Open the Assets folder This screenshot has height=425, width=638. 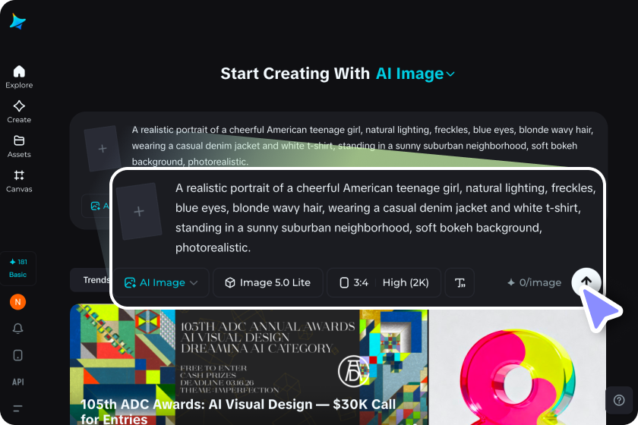pos(19,146)
